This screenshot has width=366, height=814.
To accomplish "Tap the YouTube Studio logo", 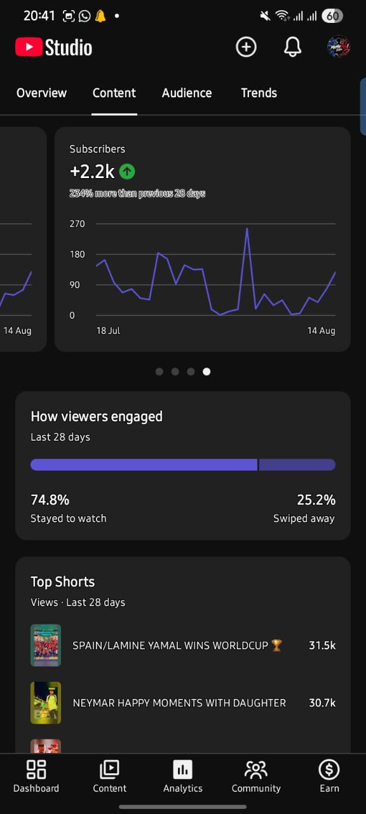I will coord(54,47).
